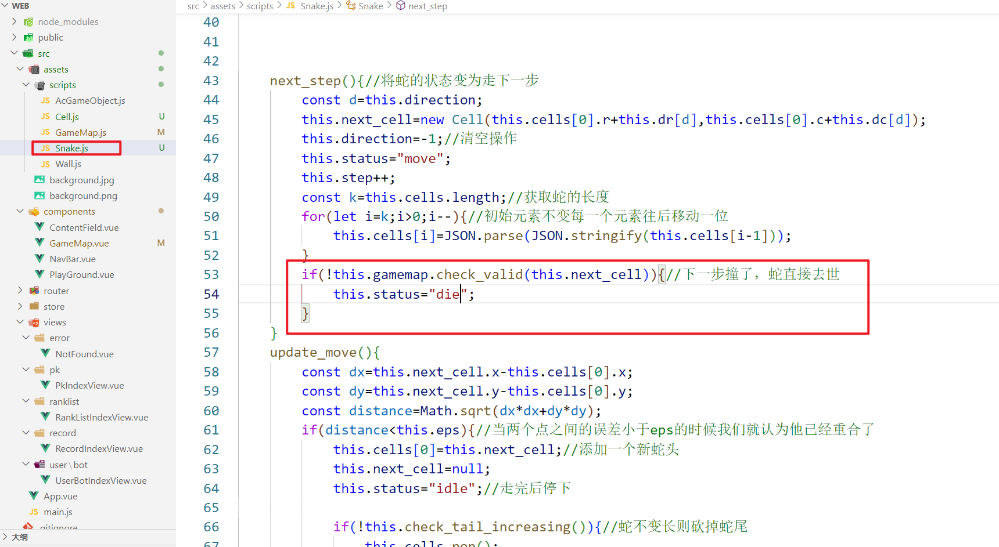
Task: Open Wall.js from scripts folder
Action: [x=68, y=164]
